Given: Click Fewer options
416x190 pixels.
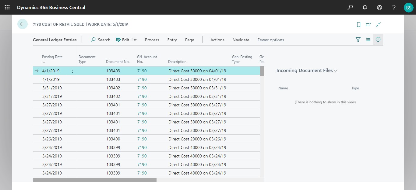Looking at the screenshot, I should (x=271, y=40).
